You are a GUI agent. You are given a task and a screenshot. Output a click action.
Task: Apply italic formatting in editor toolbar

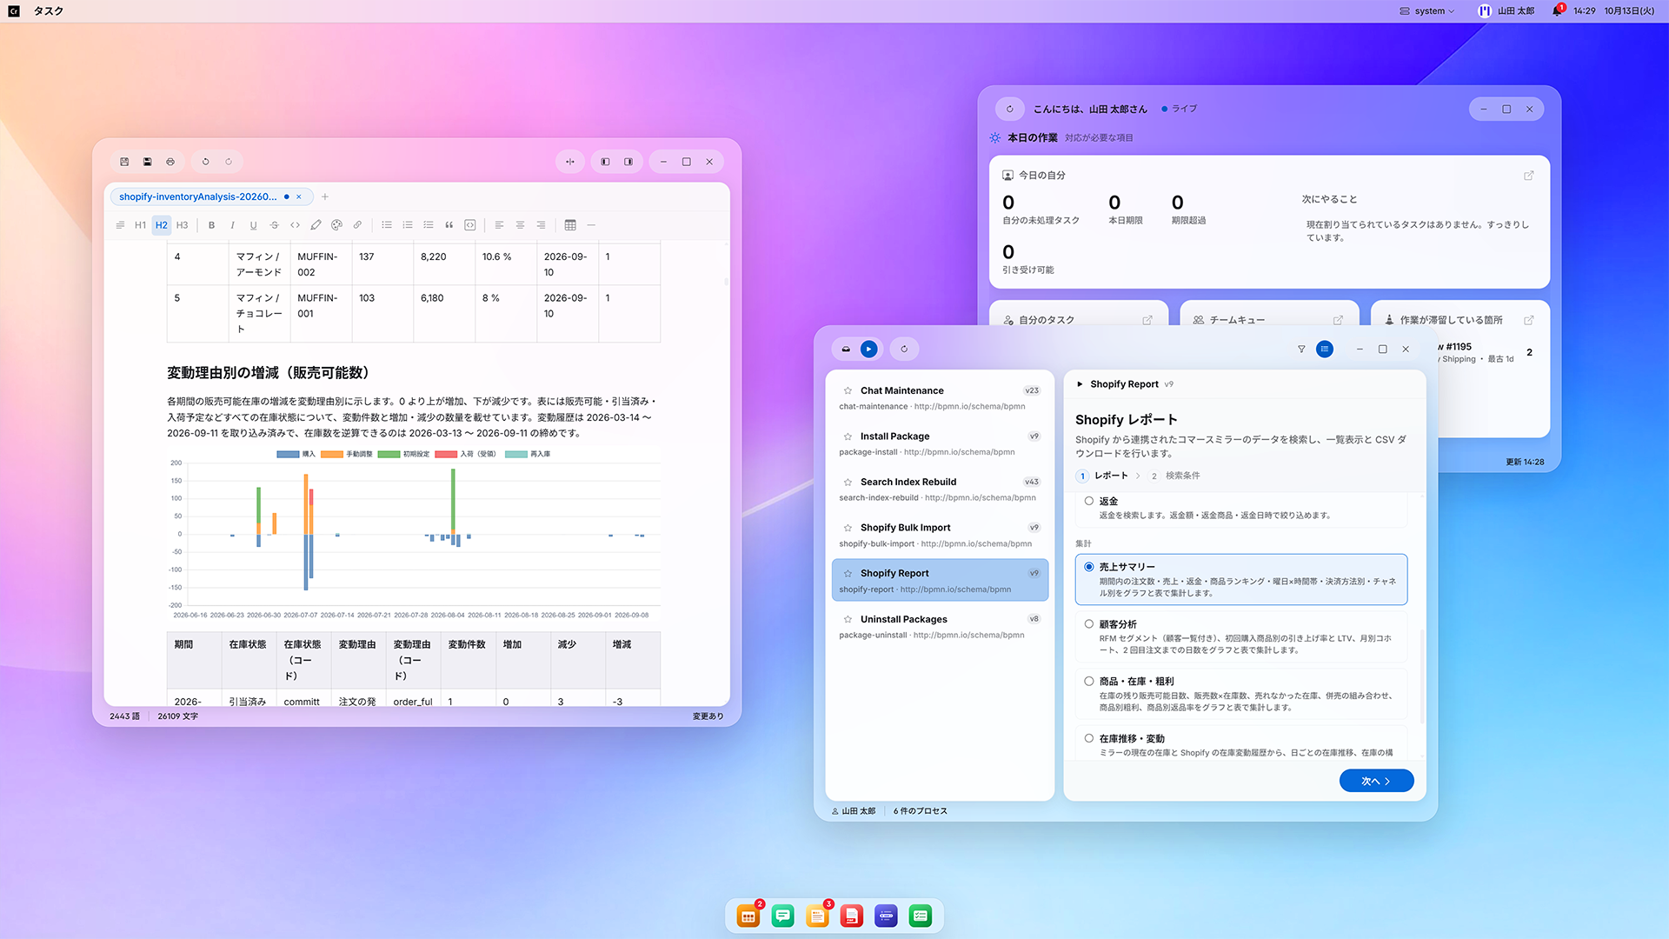point(232,225)
